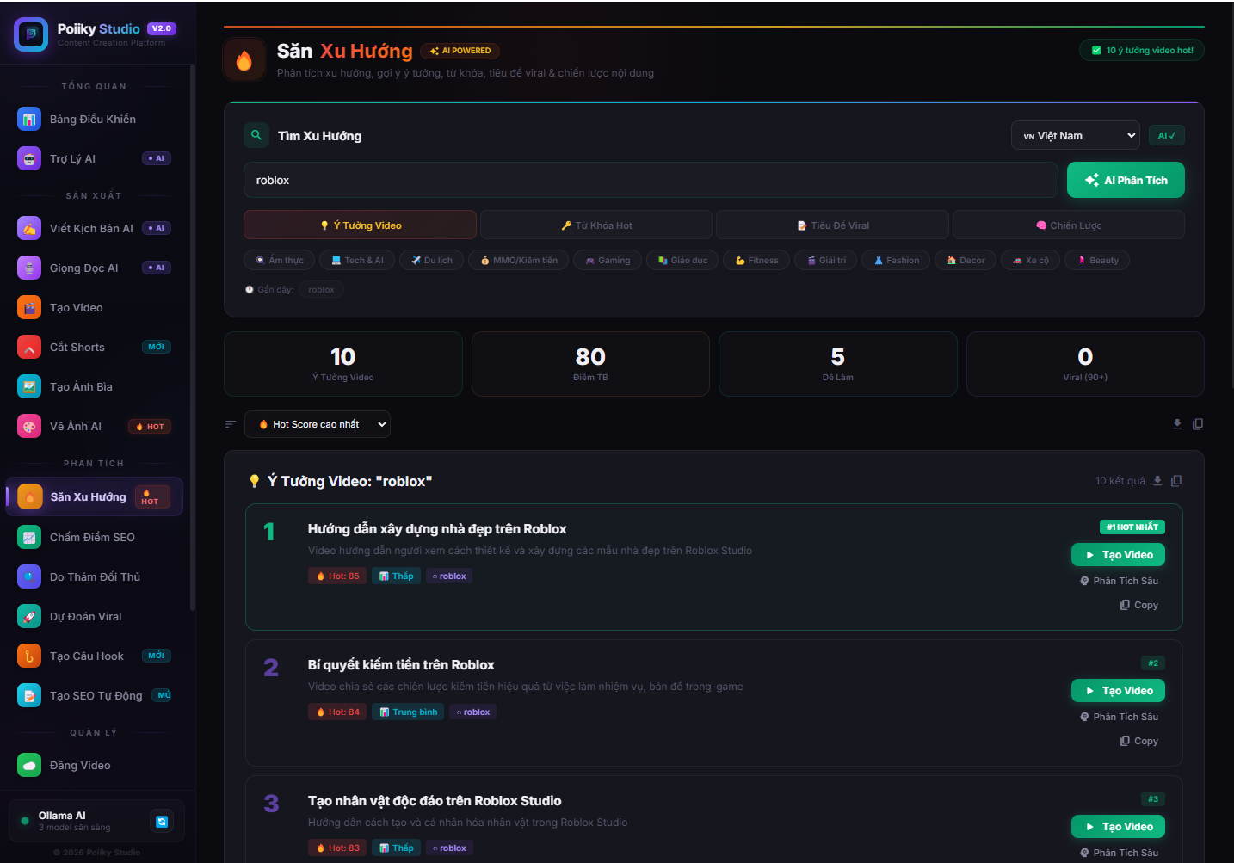Open the Việt Nam country dropdown

click(x=1075, y=136)
